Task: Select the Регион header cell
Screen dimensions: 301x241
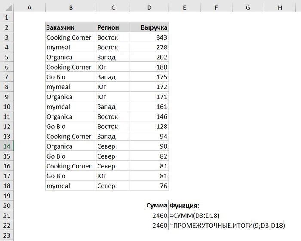Action: tap(113, 27)
